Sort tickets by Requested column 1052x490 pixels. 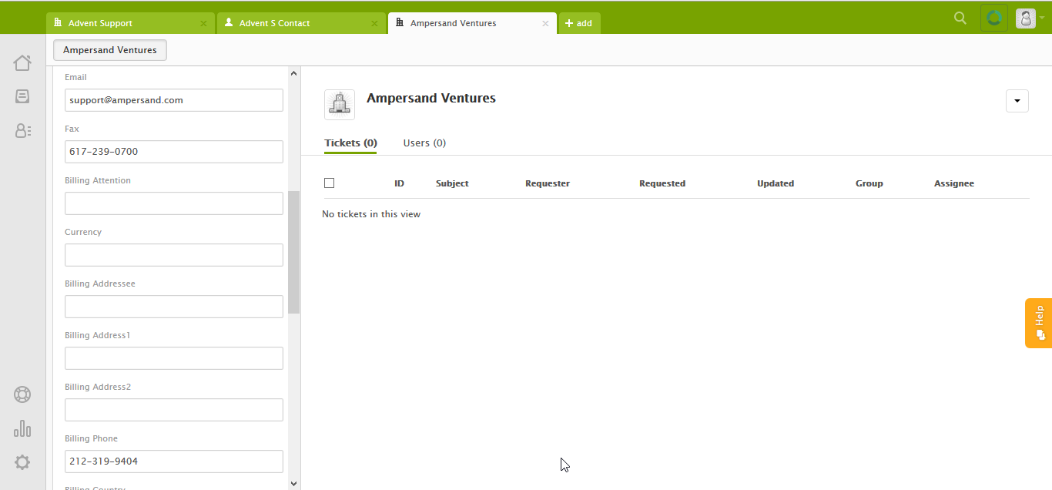click(x=662, y=183)
